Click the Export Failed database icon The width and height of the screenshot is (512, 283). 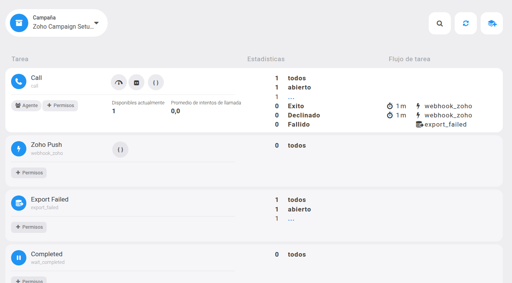click(x=19, y=203)
